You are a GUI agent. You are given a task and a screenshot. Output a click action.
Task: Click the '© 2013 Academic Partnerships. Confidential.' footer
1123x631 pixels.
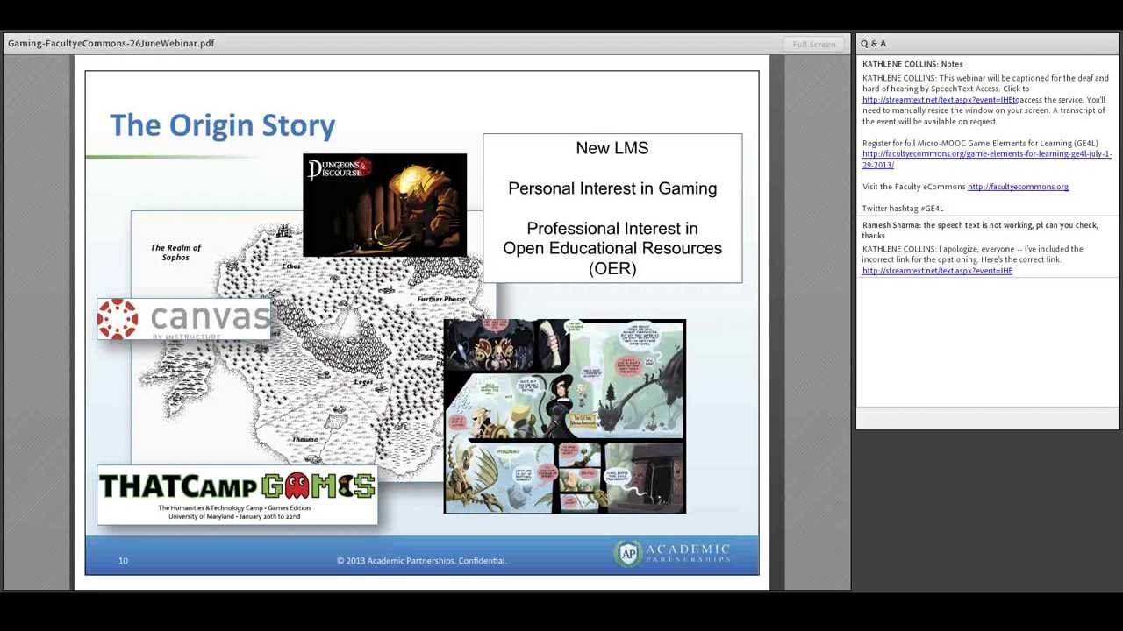[422, 561]
